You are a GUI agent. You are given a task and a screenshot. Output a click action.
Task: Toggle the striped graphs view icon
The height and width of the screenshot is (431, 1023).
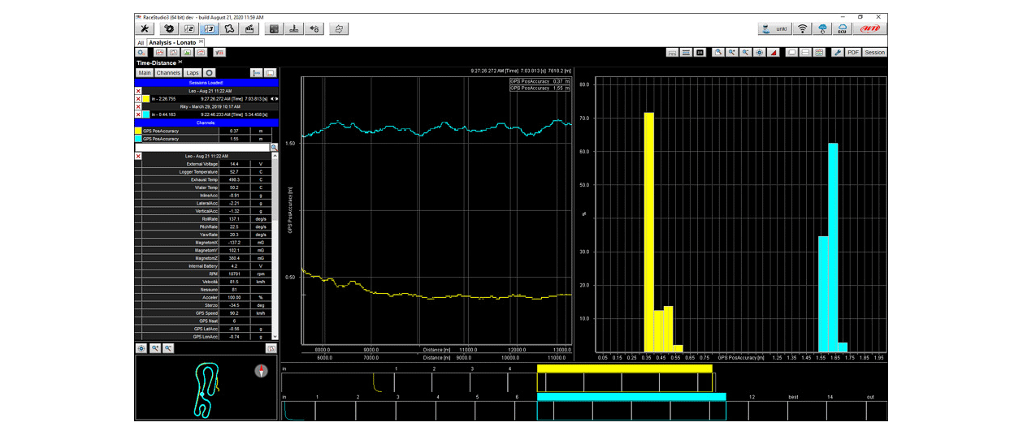click(x=686, y=53)
